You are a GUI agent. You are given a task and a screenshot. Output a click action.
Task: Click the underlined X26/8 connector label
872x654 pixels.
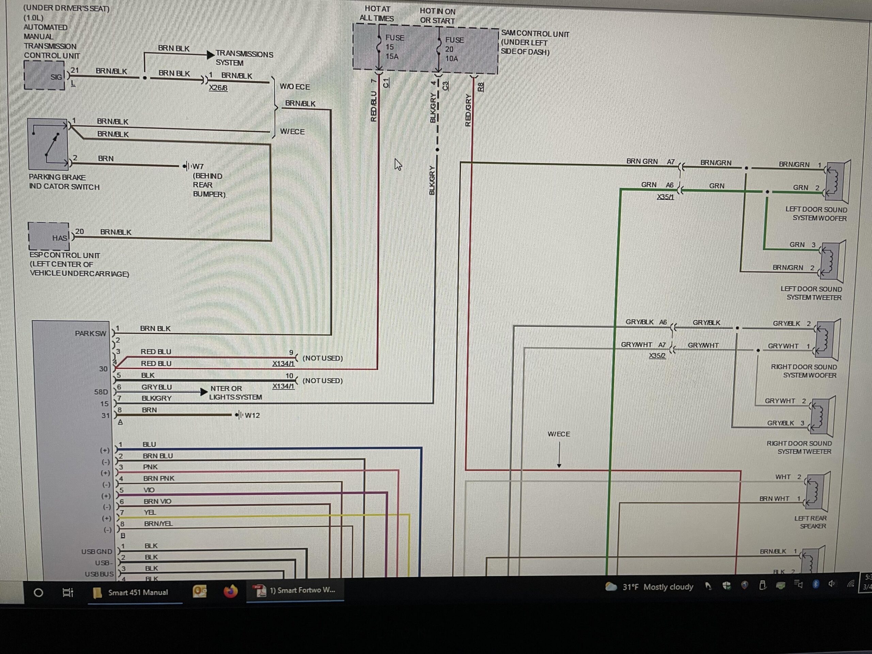[x=218, y=88]
